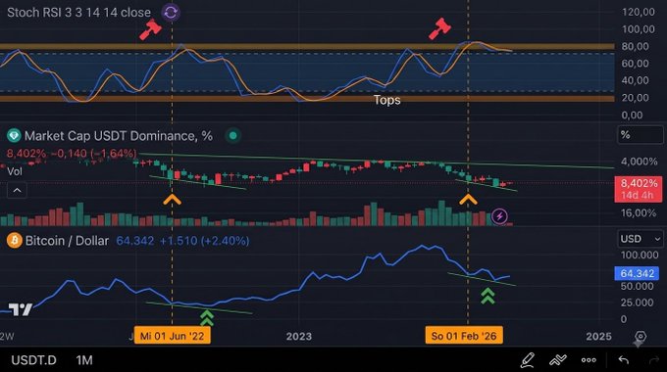Screen dimensions: 667x372
Task: Click the Bitcoin symbol logo
Action: pyautogui.click(x=14, y=241)
